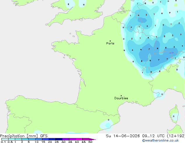
Task: Click the 25–30 mm dark blue swatch
Action: click(x=59, y=139)
